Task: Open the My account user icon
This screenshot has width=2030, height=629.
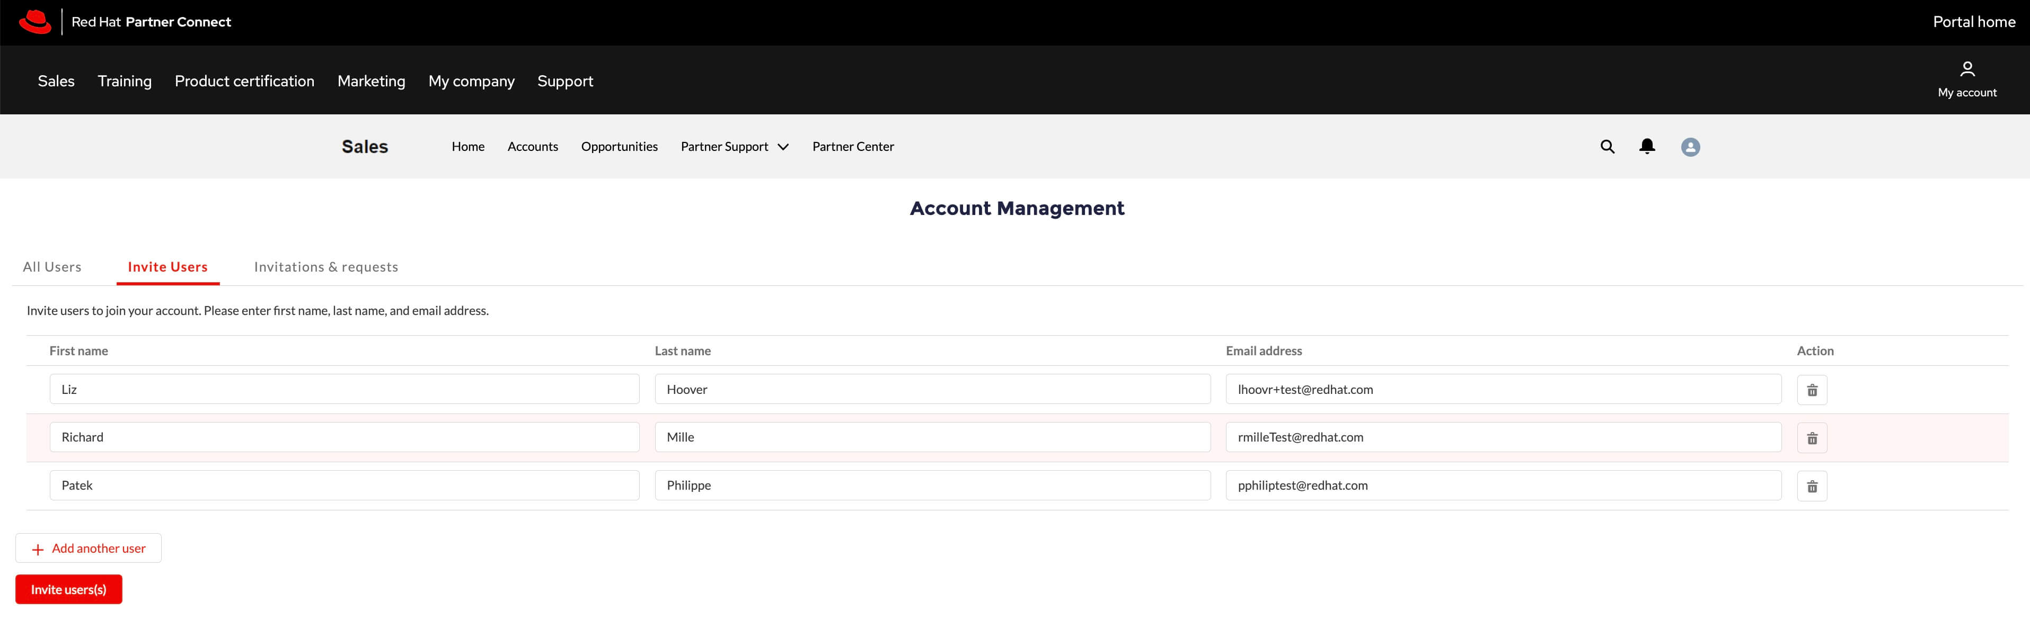Action: tap(1967, 69)
